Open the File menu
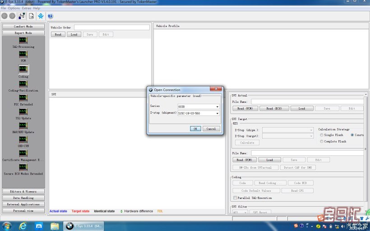The height and width of the screenshot is (231, 370). (x=4, y=8)
